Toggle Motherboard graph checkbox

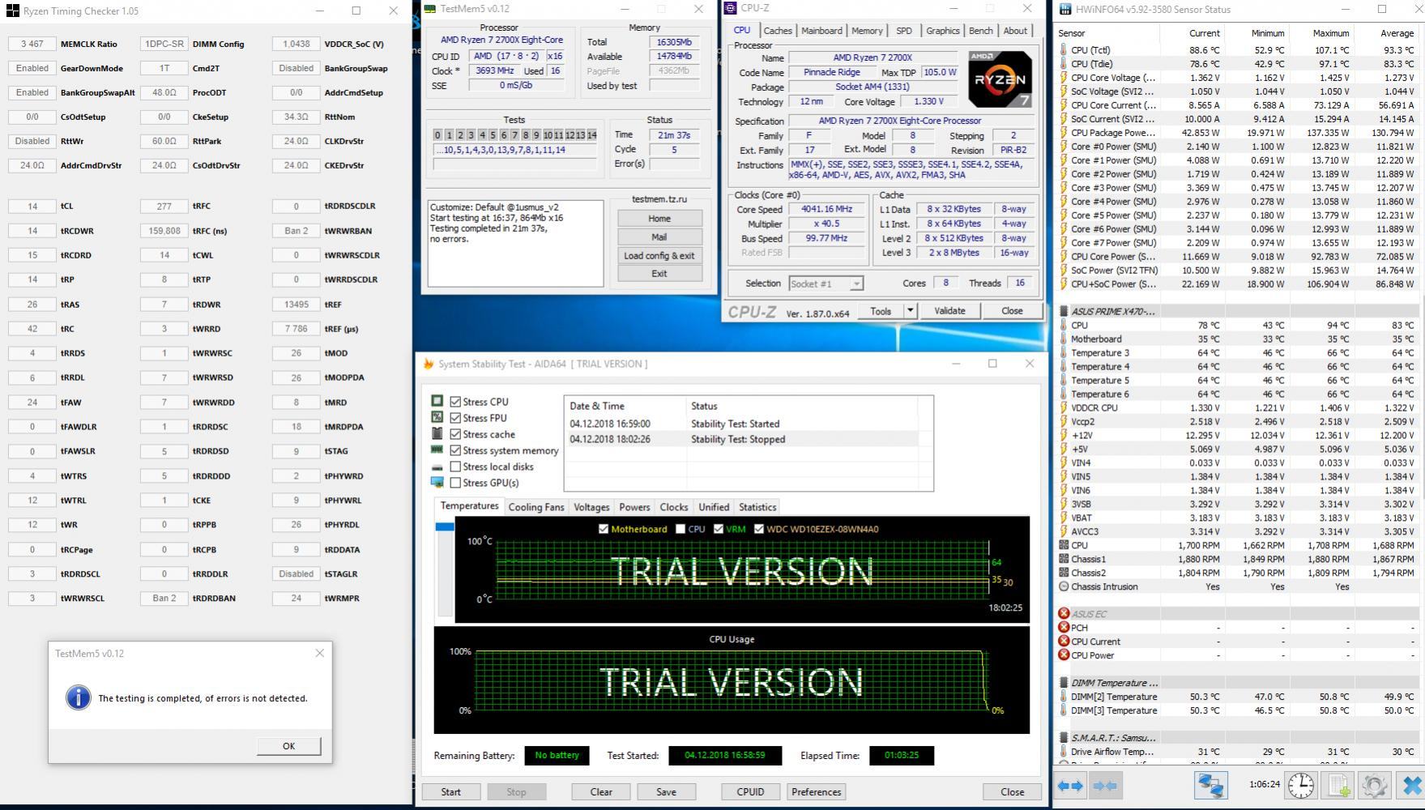coord(603,529)
